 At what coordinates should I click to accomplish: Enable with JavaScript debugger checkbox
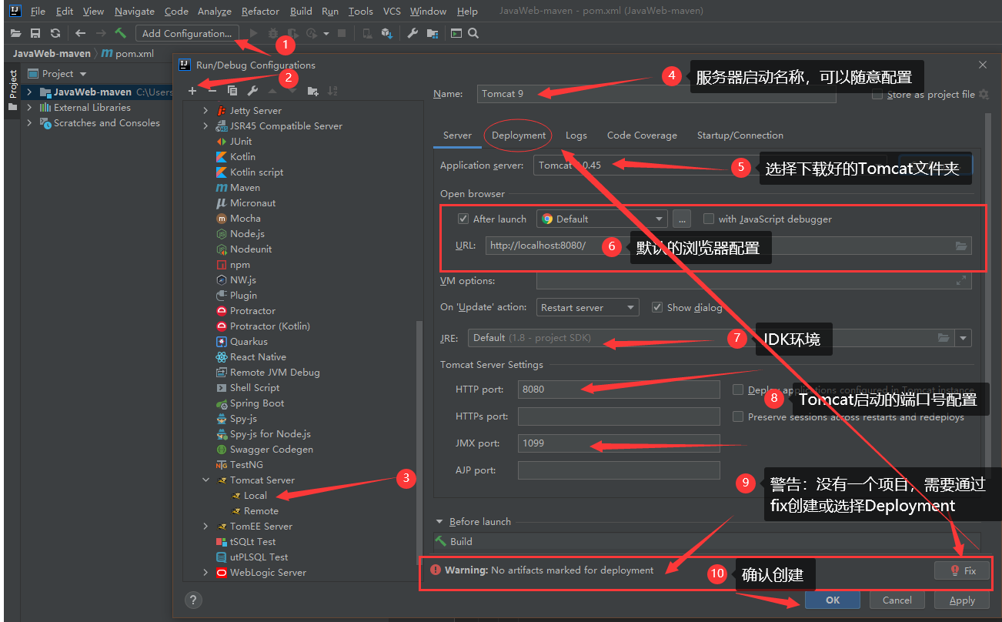709,219
